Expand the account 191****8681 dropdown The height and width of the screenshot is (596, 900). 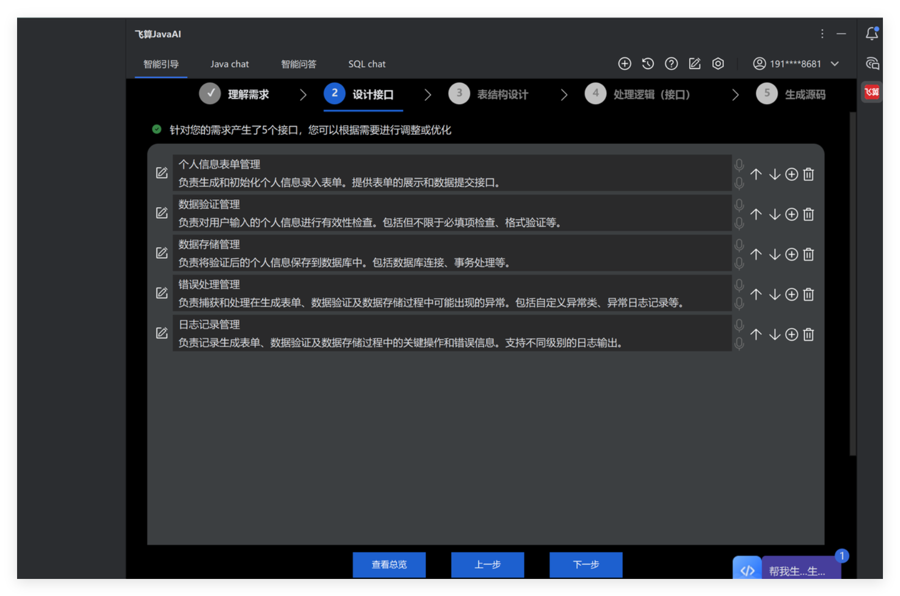835,64
